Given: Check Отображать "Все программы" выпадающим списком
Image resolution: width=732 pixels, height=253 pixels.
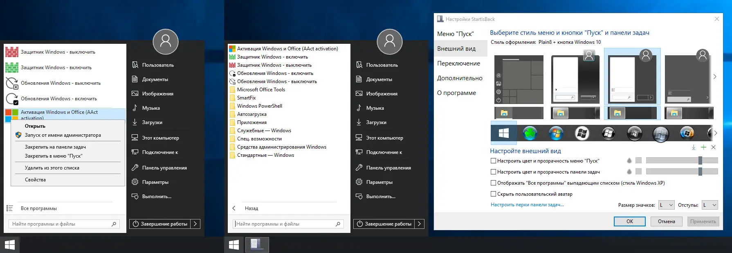Looking at the screenshot, I should 493,183.
